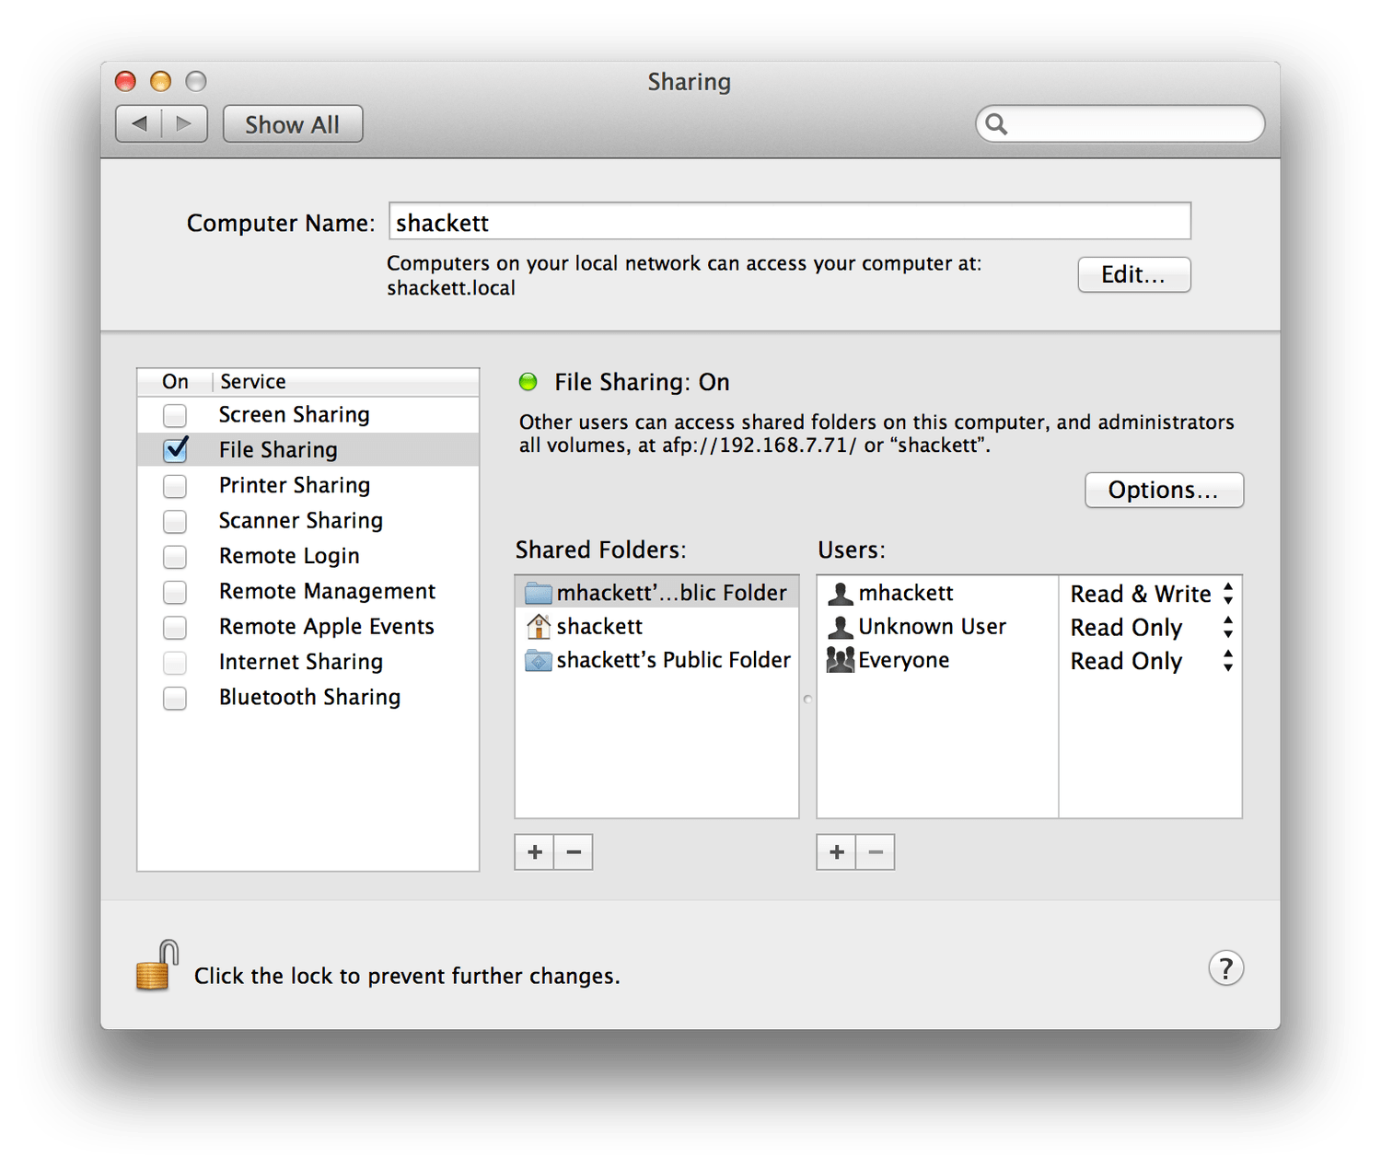This screenshot has width=1381, height=1169.
Task: Enable Remote Login checkbox
Action: tap(175, 556)
